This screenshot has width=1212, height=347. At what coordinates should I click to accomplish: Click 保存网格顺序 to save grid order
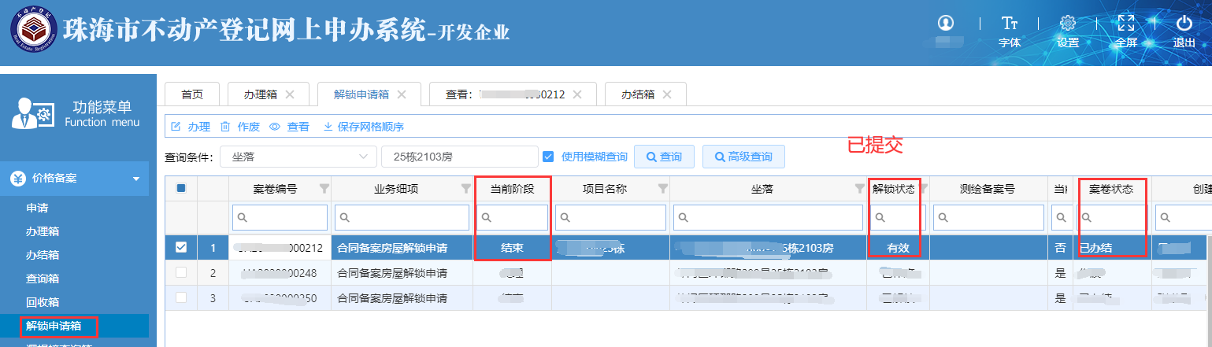(363, 127)
